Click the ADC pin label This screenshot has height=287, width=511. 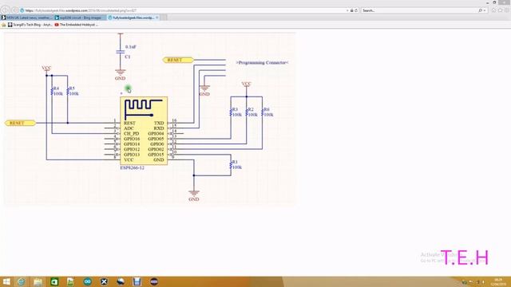coord(129,128)
